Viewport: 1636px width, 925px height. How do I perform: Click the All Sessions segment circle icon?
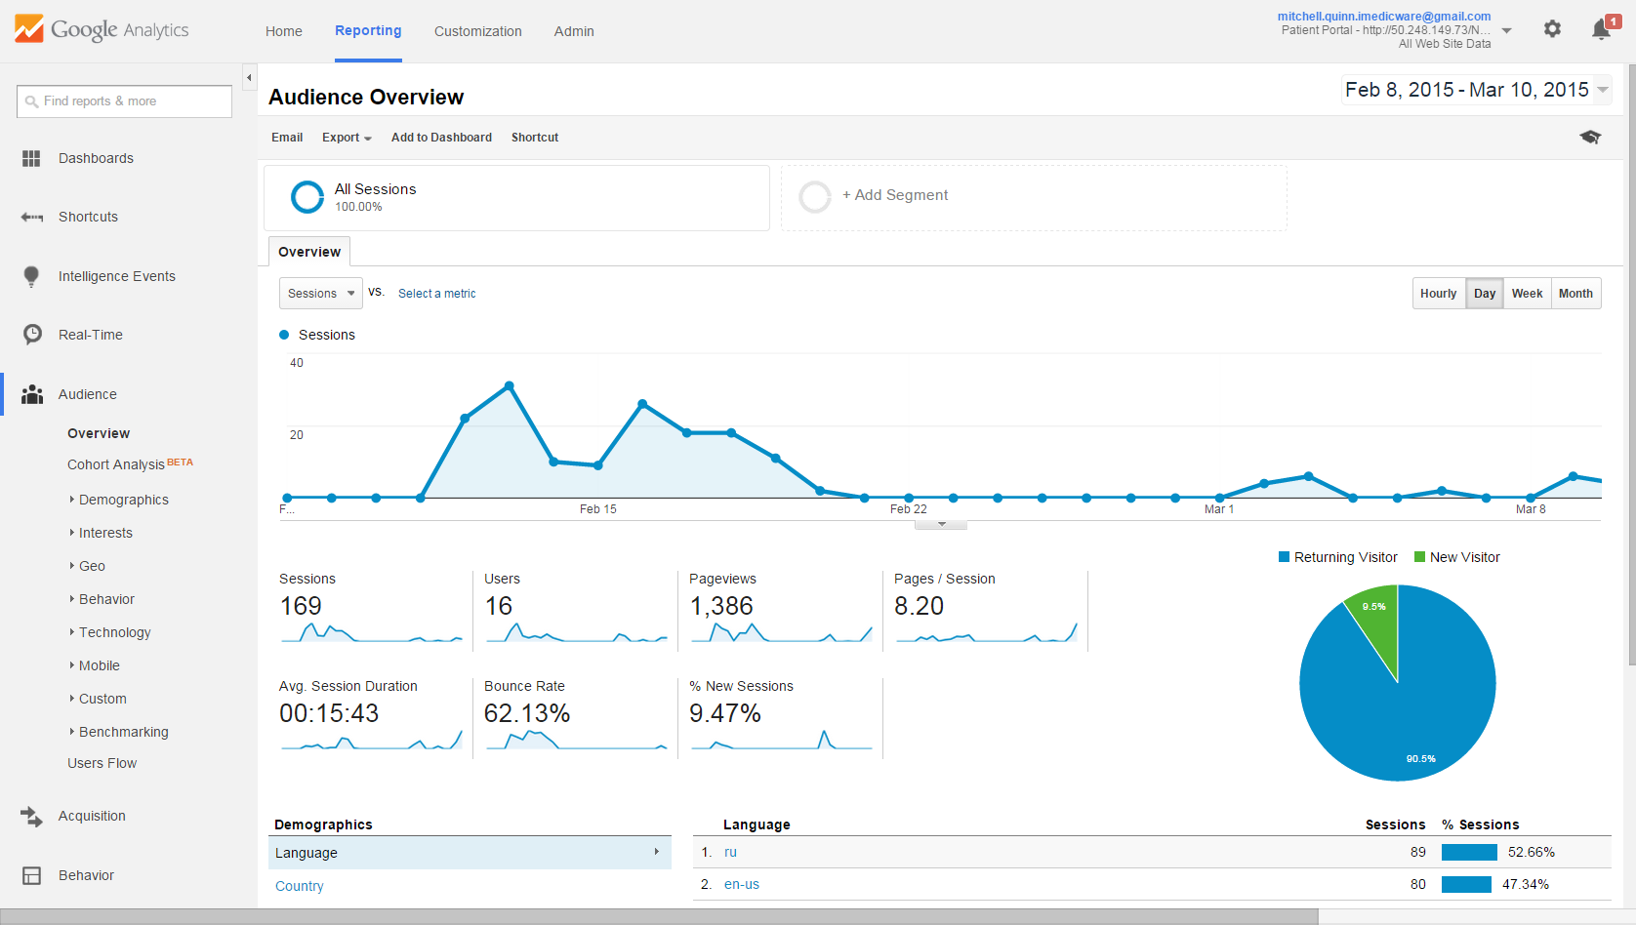point(307,197)
